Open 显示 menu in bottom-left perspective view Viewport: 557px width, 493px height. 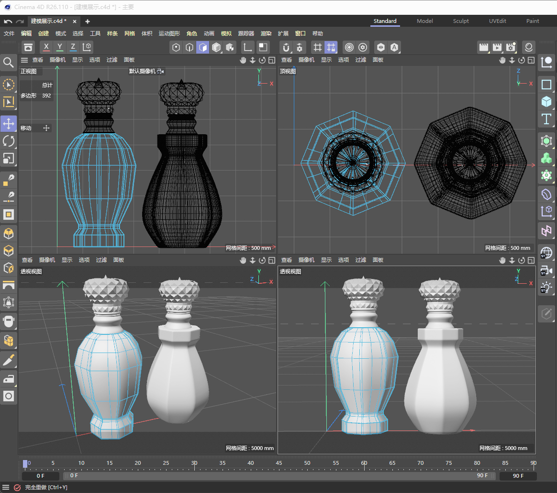(x=67, y=260)
